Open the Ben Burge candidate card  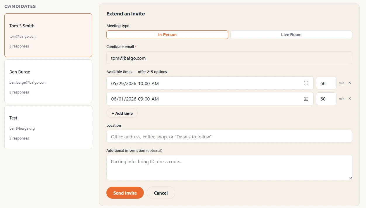[48, 81]
